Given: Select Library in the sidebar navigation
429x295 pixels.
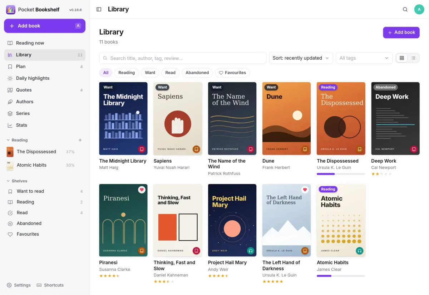Looking at the screenshot, I should [x=45, y=55].
